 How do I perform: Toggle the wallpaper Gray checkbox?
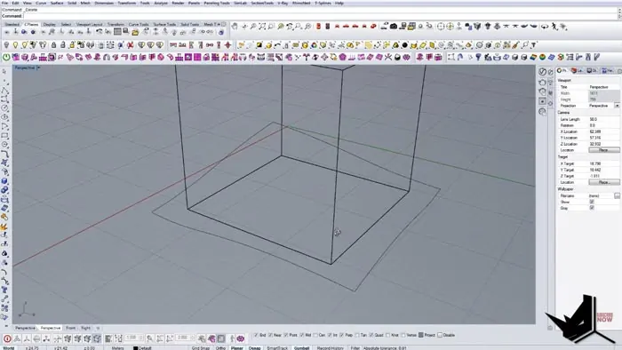point(592,208)
